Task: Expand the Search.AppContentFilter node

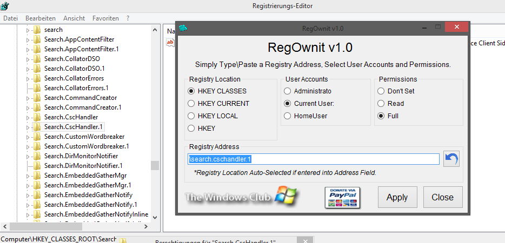Action: click(28, 40)
